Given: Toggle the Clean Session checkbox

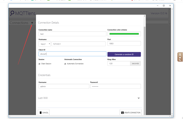Looking at the screenshot, I should (39, 64).
